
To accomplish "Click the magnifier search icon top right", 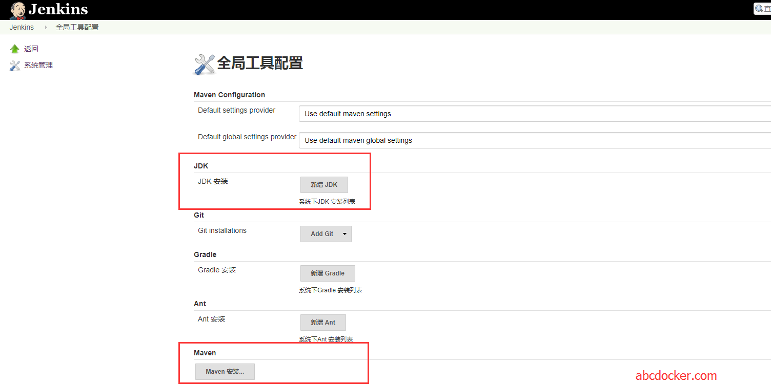I will point(760,8).
